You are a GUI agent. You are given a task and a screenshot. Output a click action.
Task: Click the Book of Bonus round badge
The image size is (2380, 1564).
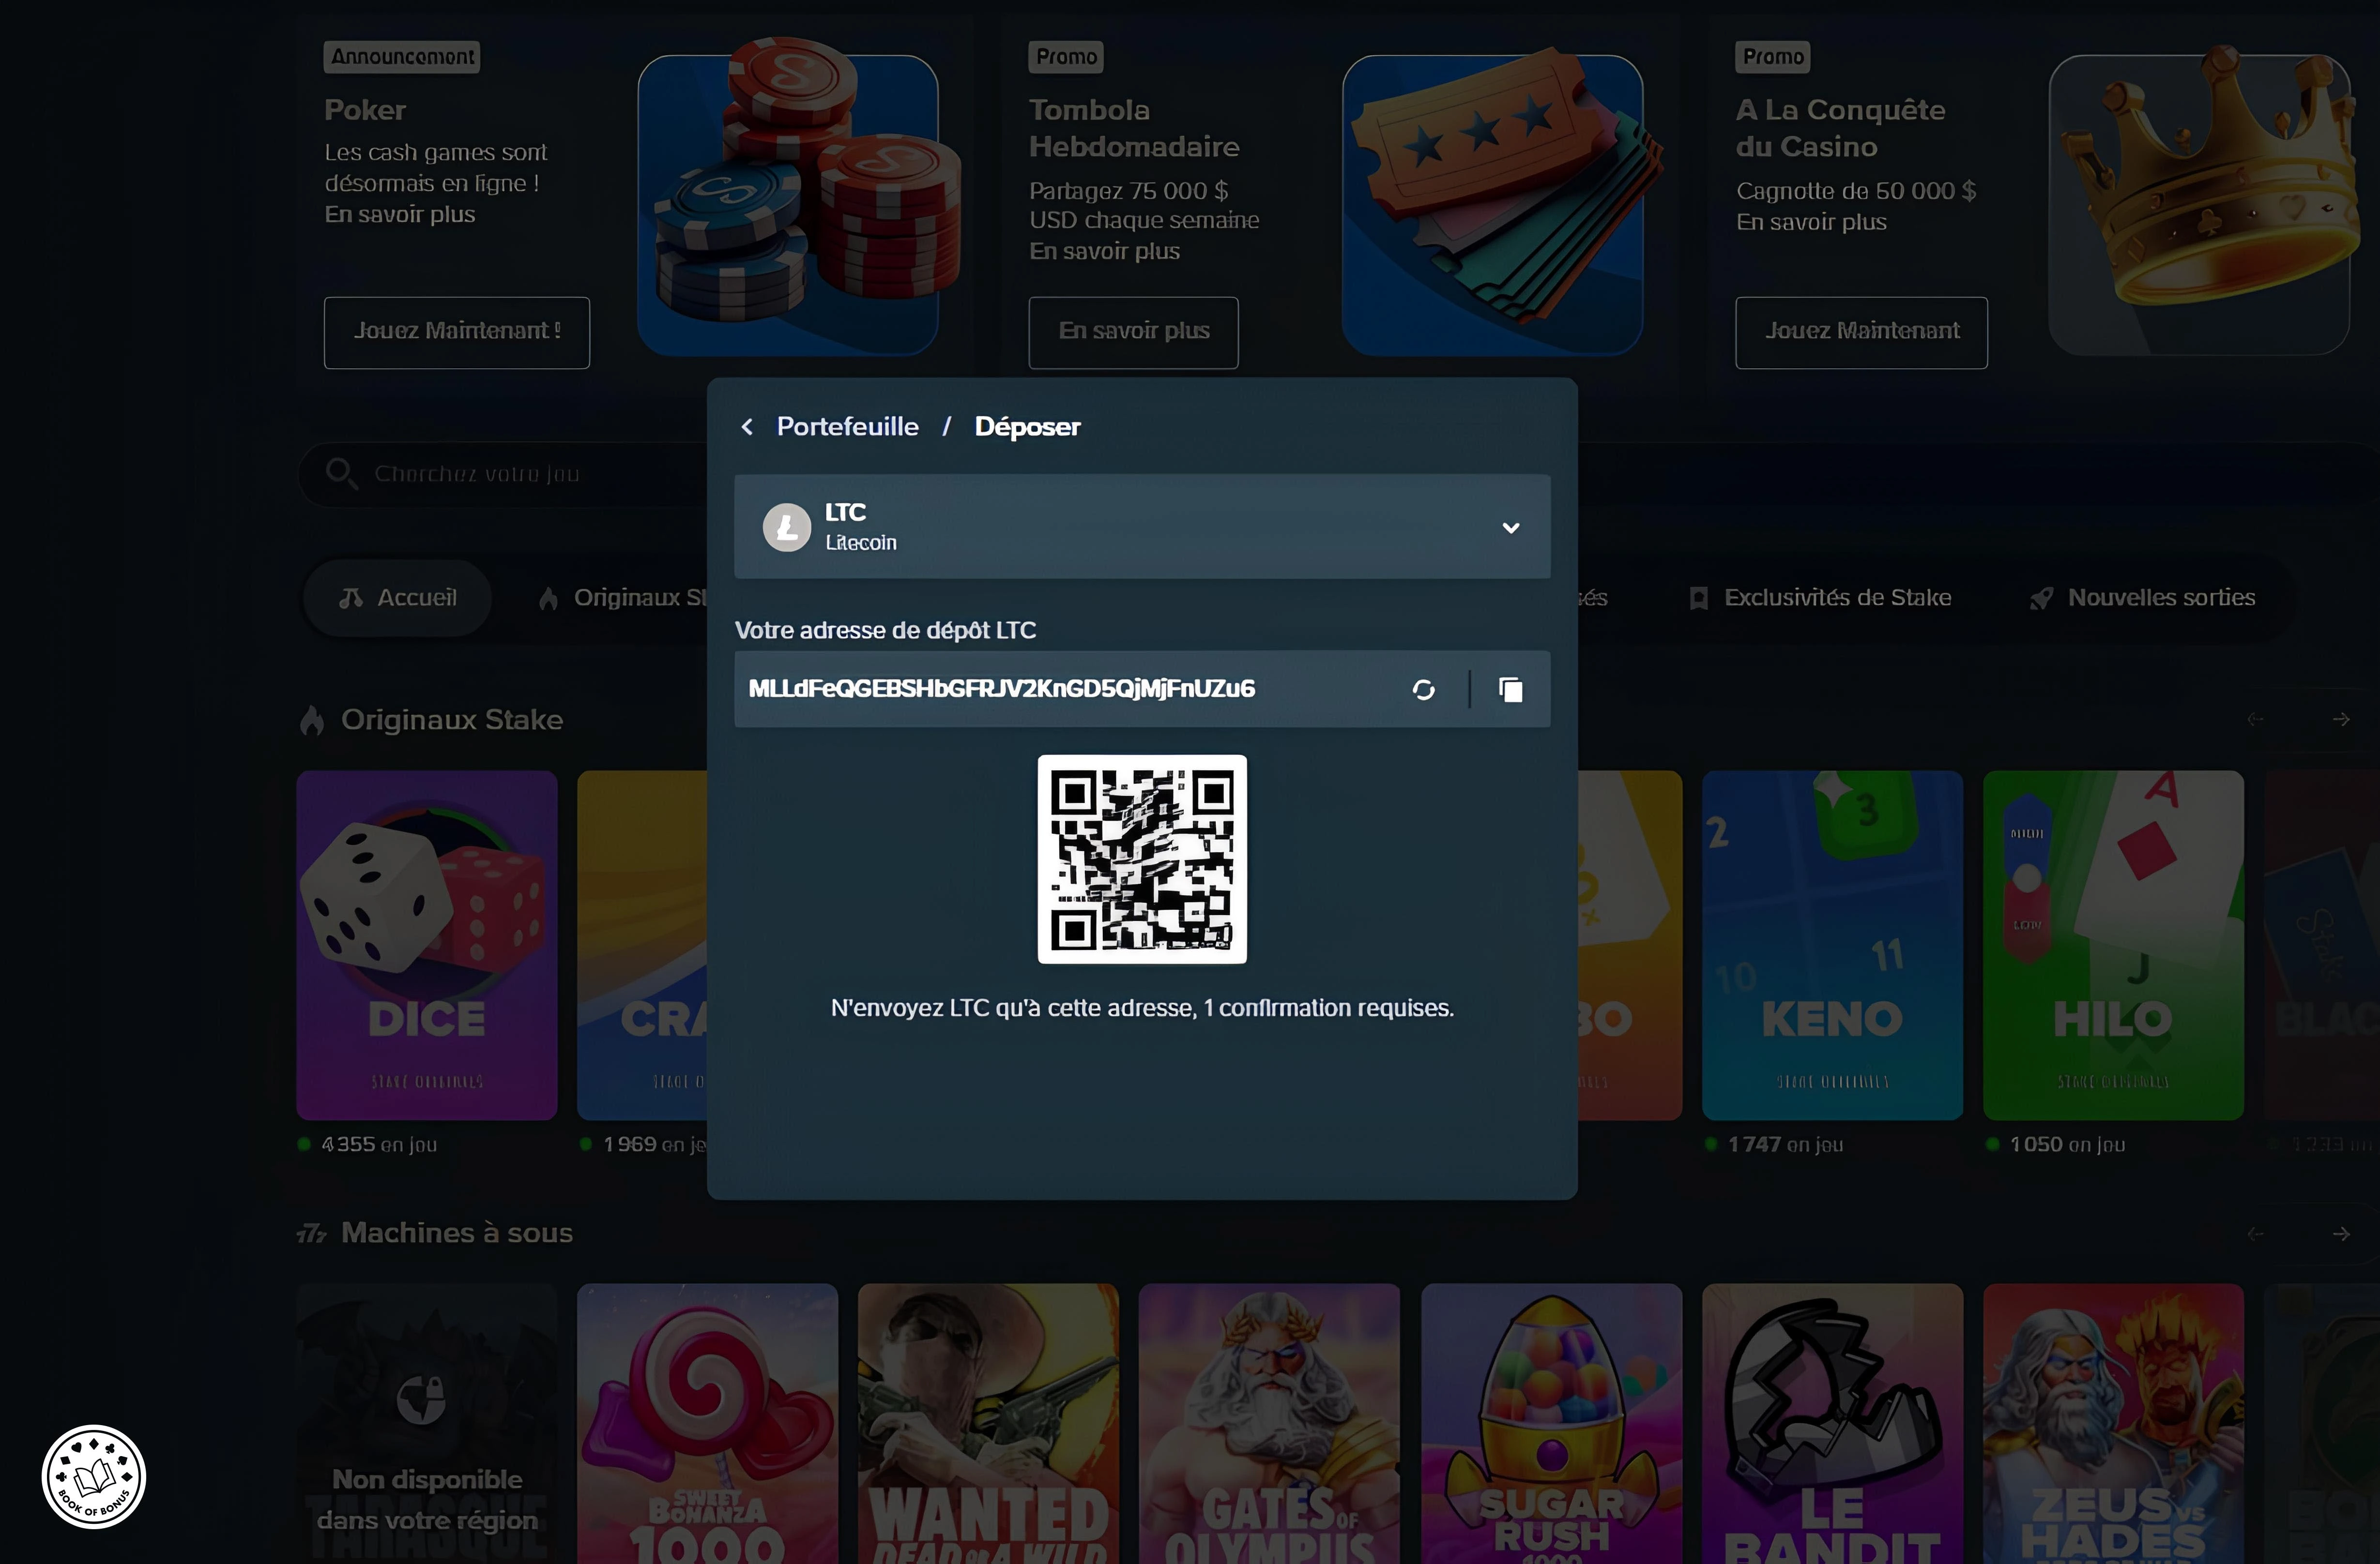click(x=94, y=1477)
